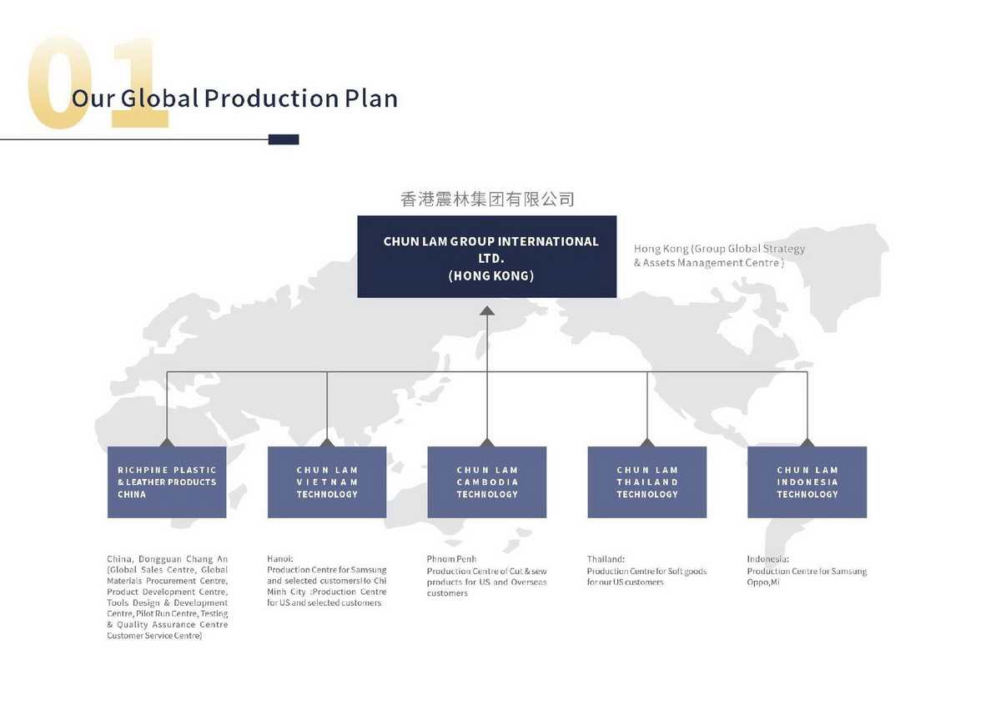Select the Indonesia Samsung Oppo description

807,571
